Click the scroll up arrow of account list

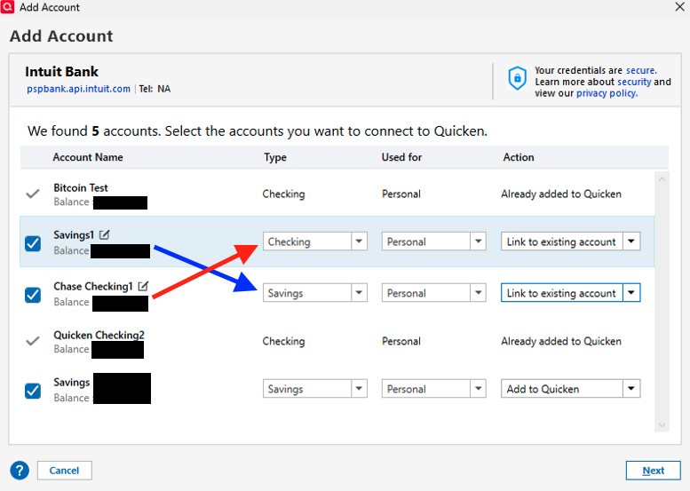662,179
